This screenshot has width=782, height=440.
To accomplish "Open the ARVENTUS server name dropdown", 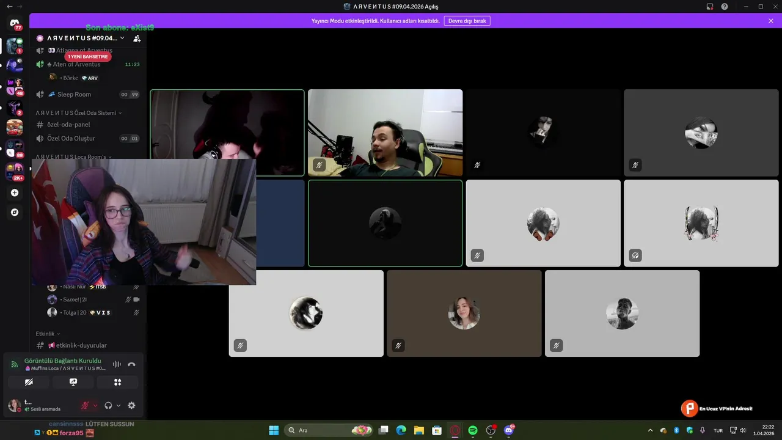I will (81, 38).
